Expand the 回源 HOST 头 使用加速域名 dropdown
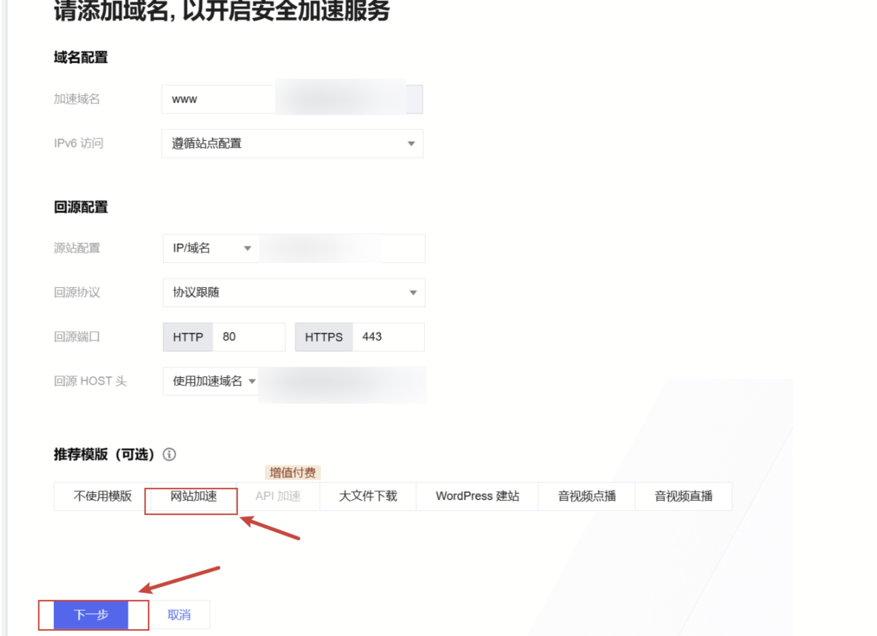 tap(211, 381)
